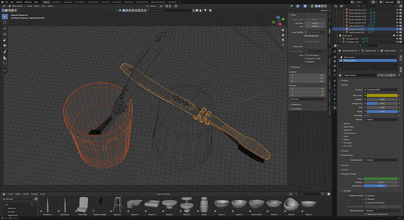Select the Transform tool
The height and width of the screenshot is (220, 404).
(5, 46)
